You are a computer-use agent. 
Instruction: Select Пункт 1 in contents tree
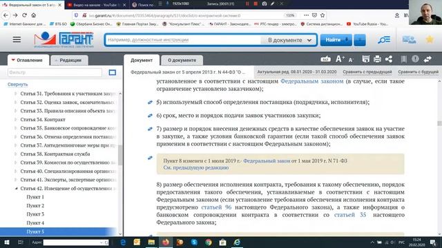pyautogui.click(x=35, y=197)
